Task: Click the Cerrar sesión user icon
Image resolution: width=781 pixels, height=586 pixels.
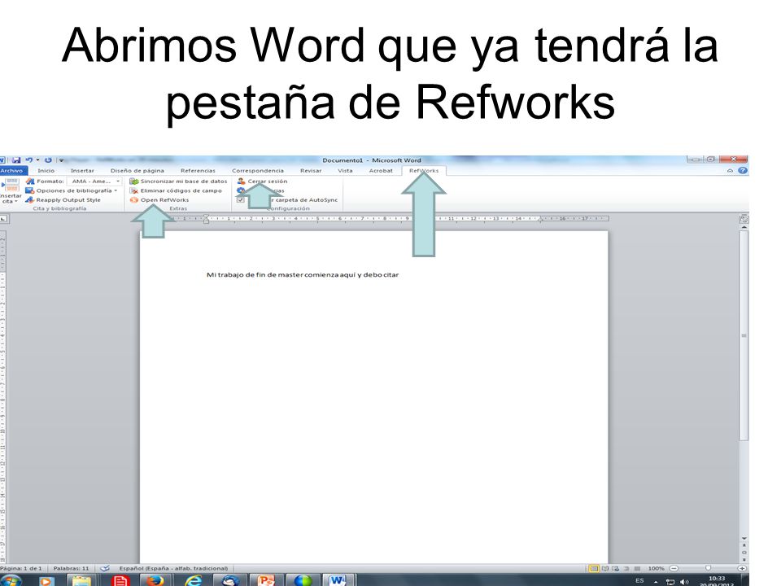Action: pos(241,181)
